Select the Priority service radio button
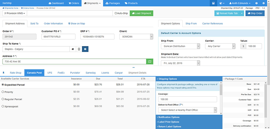This screenshot has width=270, height=129. (3, 92)
